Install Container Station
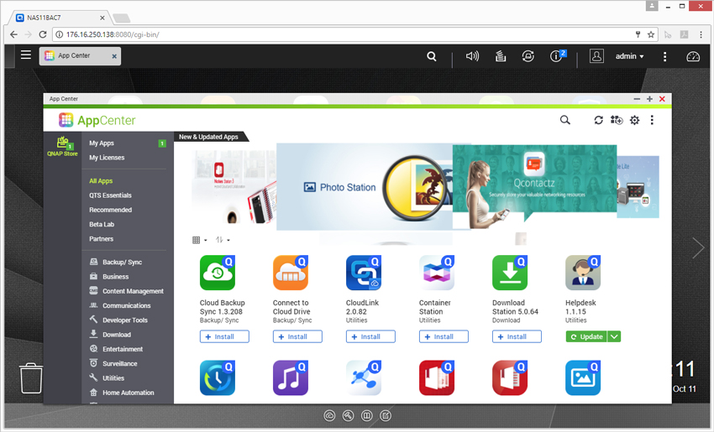Screen dimensions: 714x432 [x=444, y=336]
